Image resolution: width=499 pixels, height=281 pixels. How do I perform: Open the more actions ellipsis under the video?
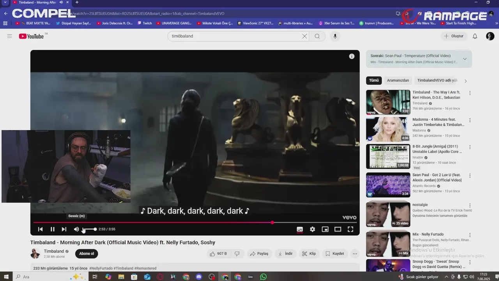(355, 254)
